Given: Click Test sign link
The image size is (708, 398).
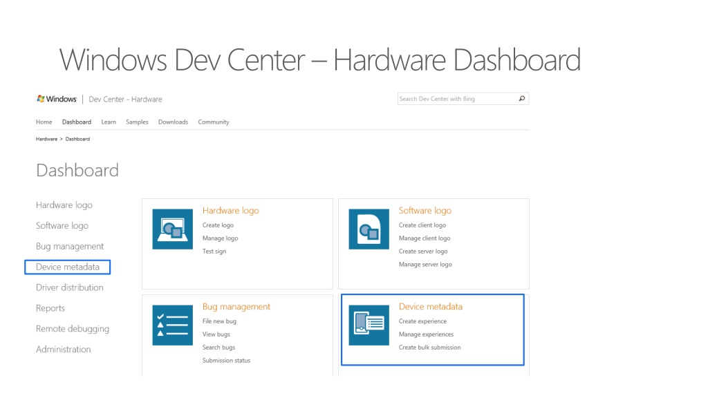Looking at the screenshot, I should [x=214, y=251].
